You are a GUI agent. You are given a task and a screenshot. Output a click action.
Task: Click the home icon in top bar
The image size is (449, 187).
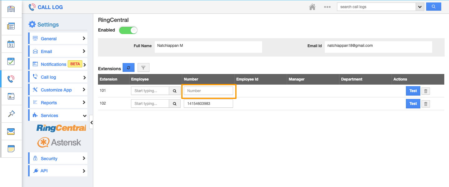point(312,7)
